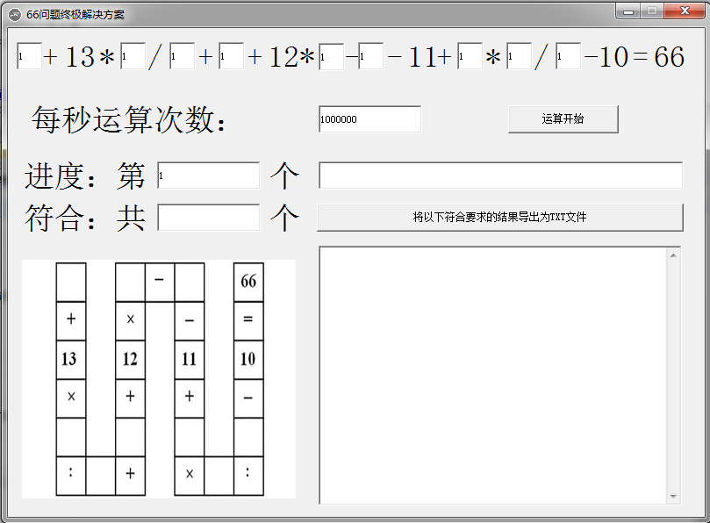Select the 进度 progress counter field showing 1
710x523 pixels.
(207, 175)
